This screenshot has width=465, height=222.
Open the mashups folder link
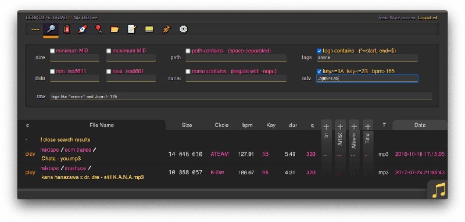76,169
